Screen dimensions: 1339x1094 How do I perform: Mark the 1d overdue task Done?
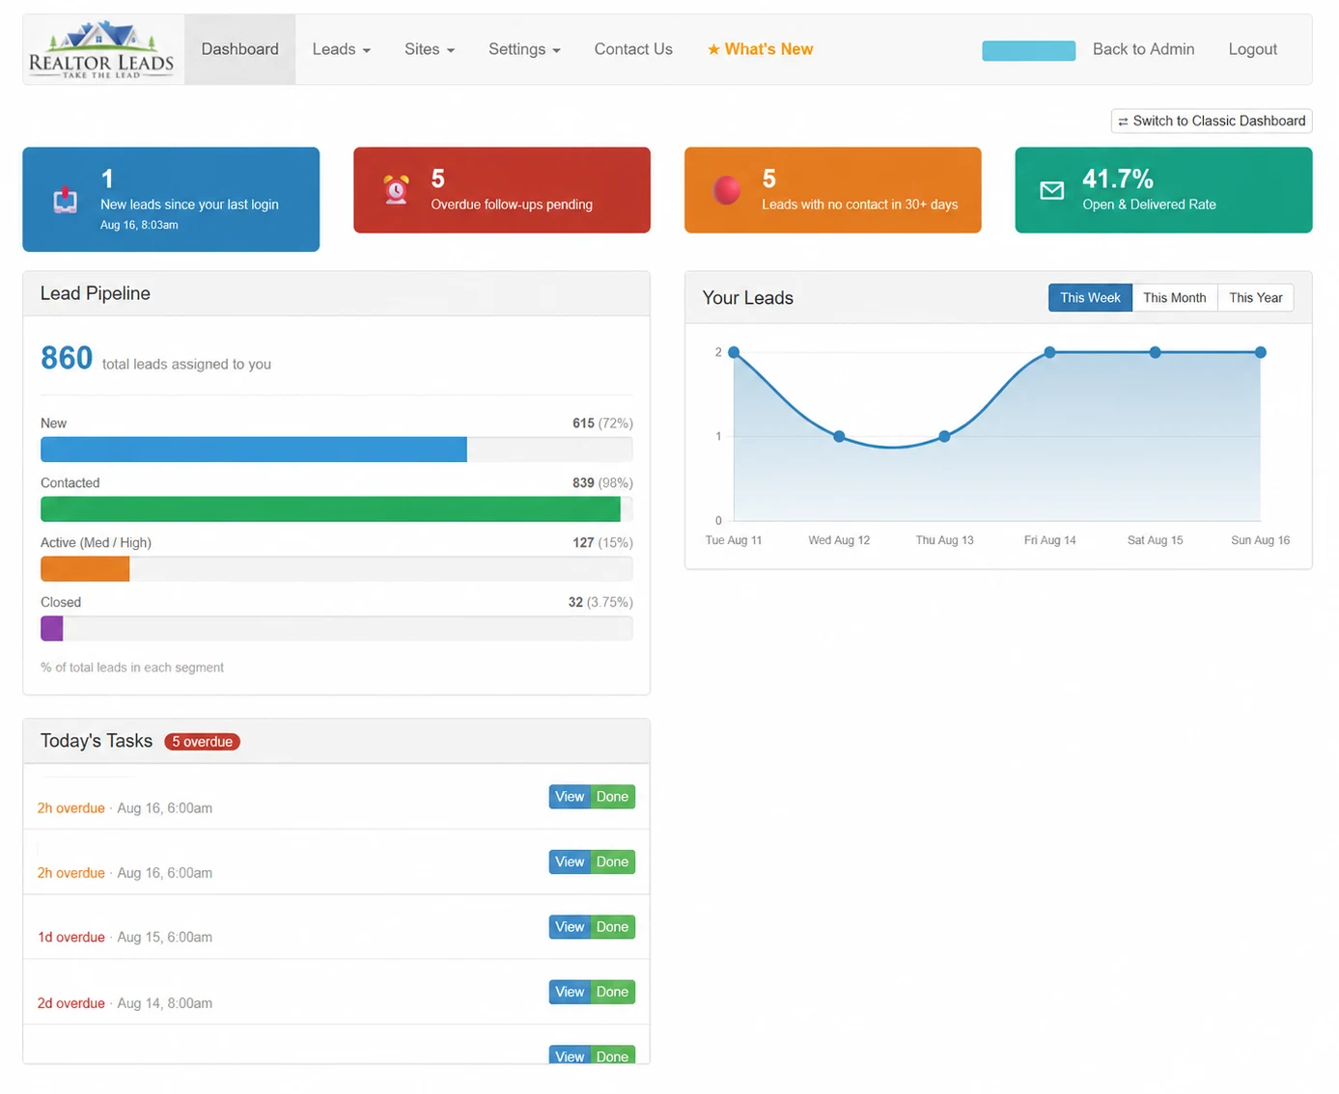(612, 927)
